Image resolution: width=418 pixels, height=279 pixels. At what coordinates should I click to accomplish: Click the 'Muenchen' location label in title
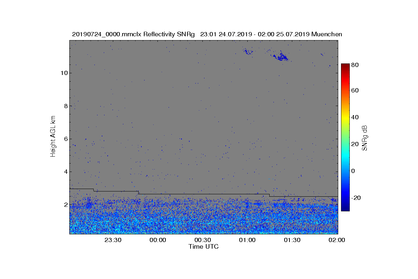click(x=327, y=34)
